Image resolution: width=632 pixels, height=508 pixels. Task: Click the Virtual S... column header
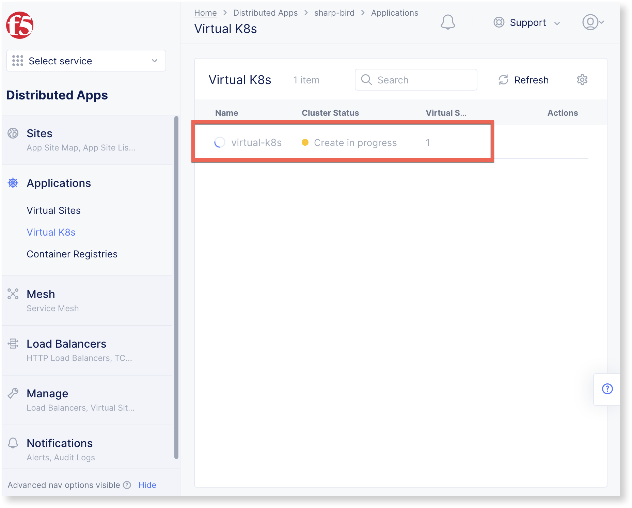point(446,113)
